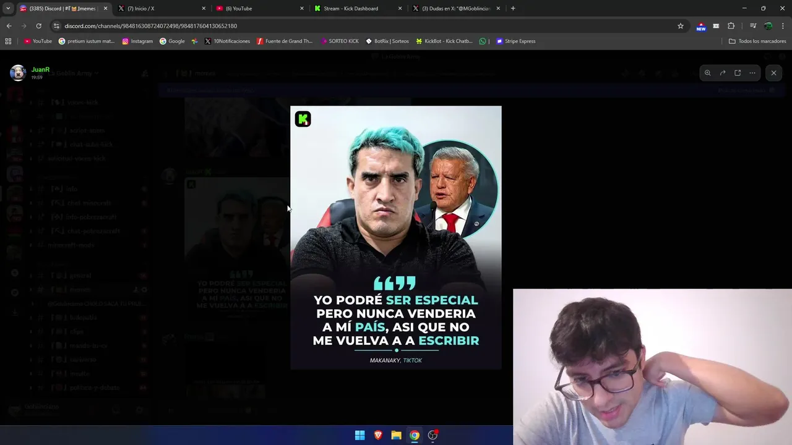Launch Brave browser from the taskbar
The height and width of the screenshot is (445, 792).
(x=378, y=435)
